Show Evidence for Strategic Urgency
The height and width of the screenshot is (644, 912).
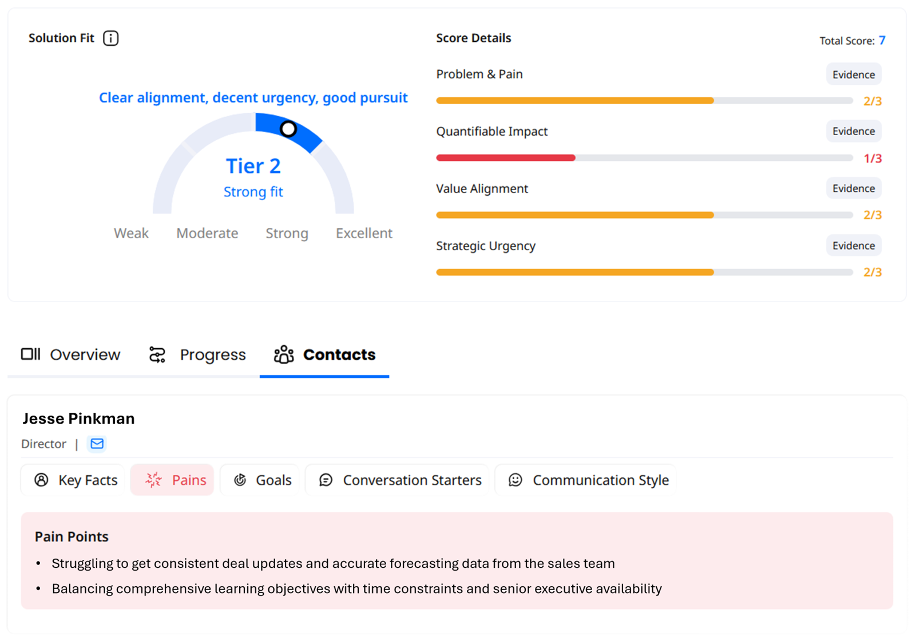(853, 246)
